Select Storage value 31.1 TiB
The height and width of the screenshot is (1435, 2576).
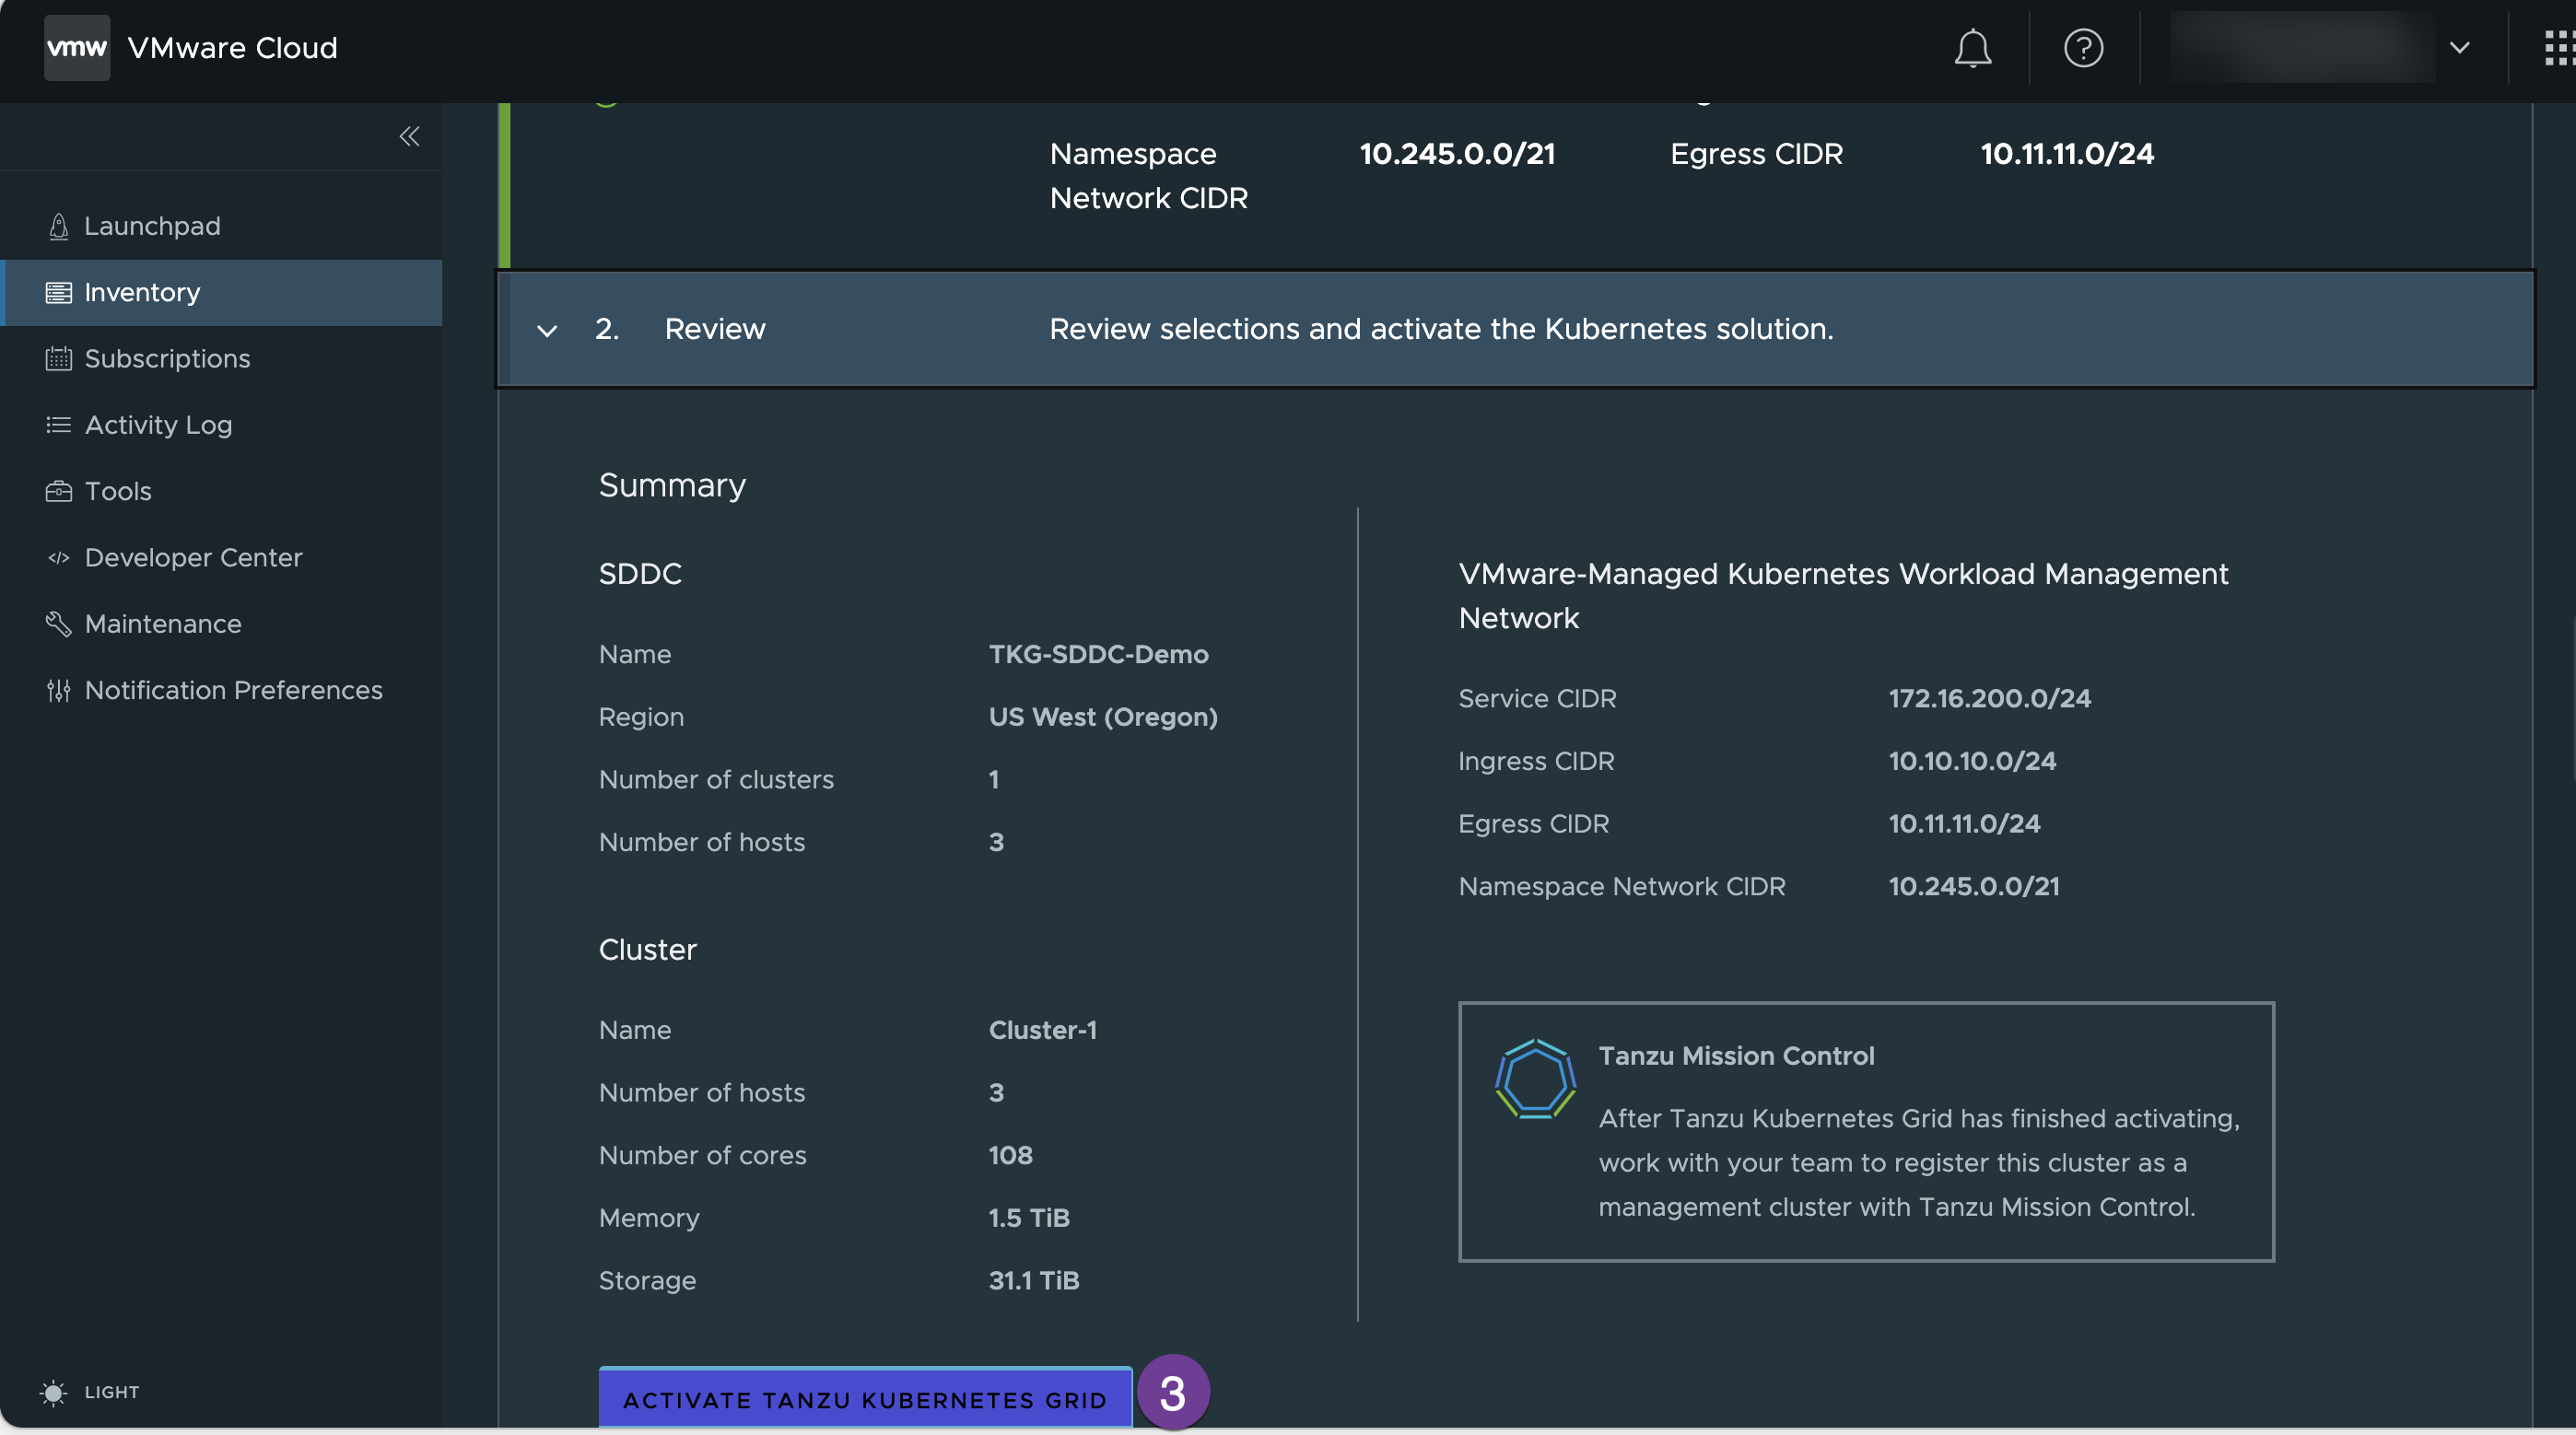tap(1034, 1280)
